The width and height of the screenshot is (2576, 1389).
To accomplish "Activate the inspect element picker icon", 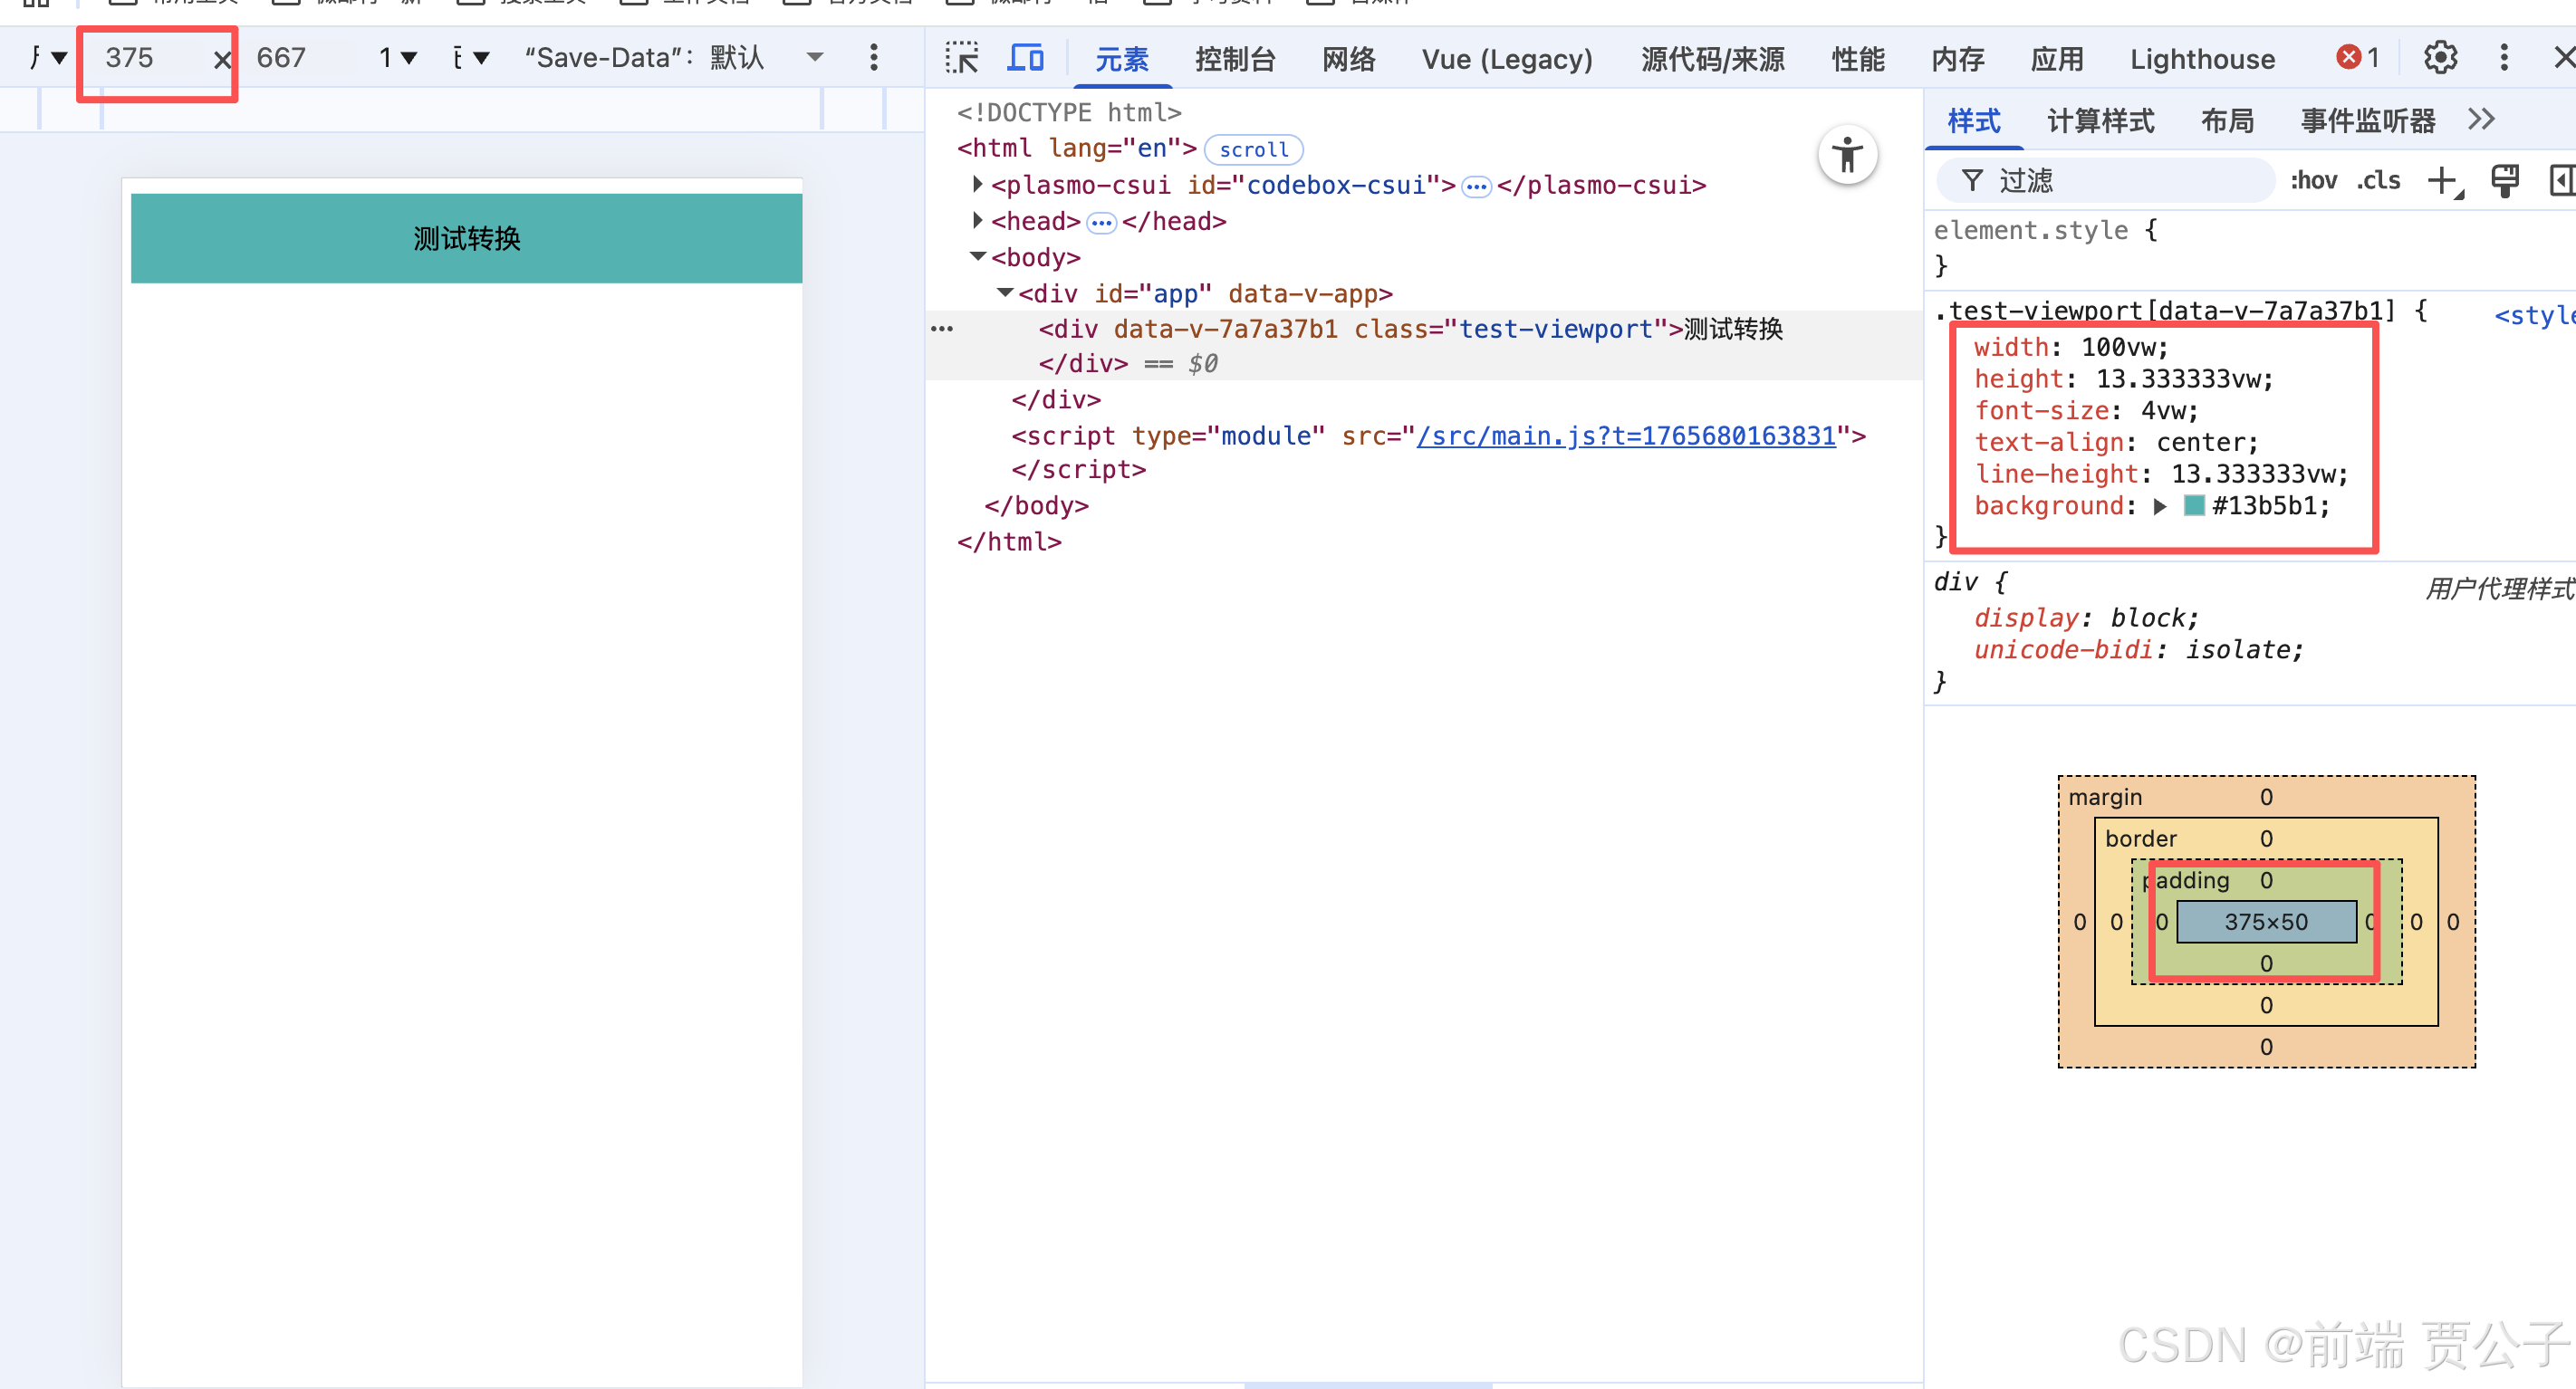I will (961, 58).
